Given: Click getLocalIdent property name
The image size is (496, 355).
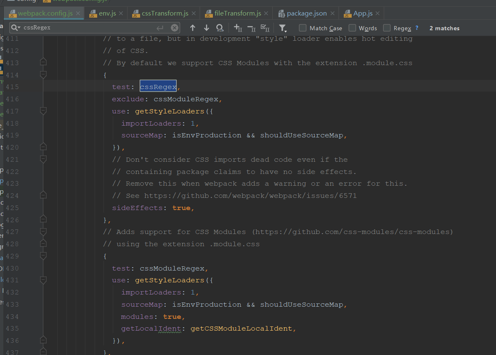Looking at the screenshot, I should (x=151, y=329).
